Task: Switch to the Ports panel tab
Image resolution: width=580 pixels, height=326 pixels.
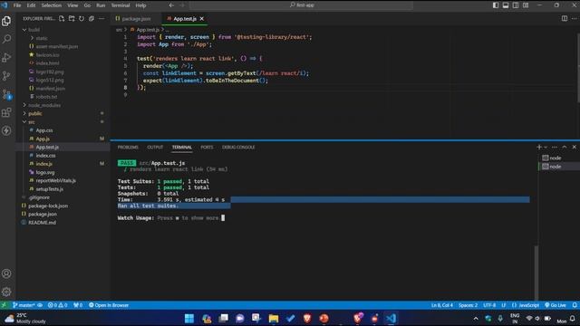Action: click(207, 147)
